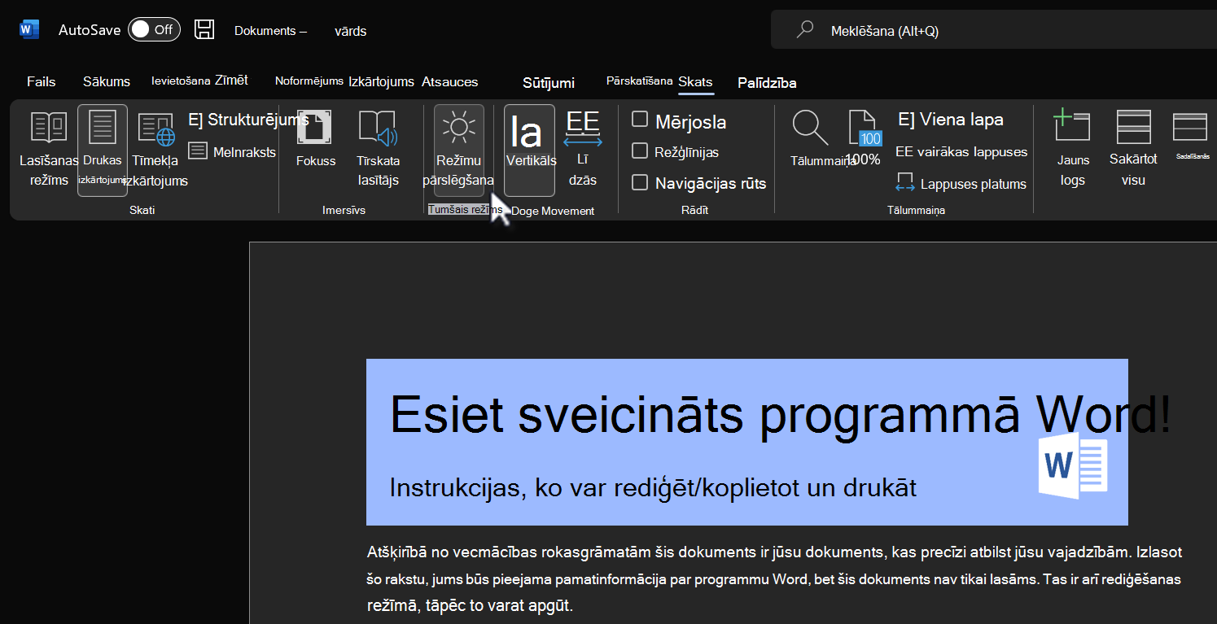This screenshot has width=1217, height=624.
Task: Choose vairākas lappuses zoom option
Action: [961, 151]
